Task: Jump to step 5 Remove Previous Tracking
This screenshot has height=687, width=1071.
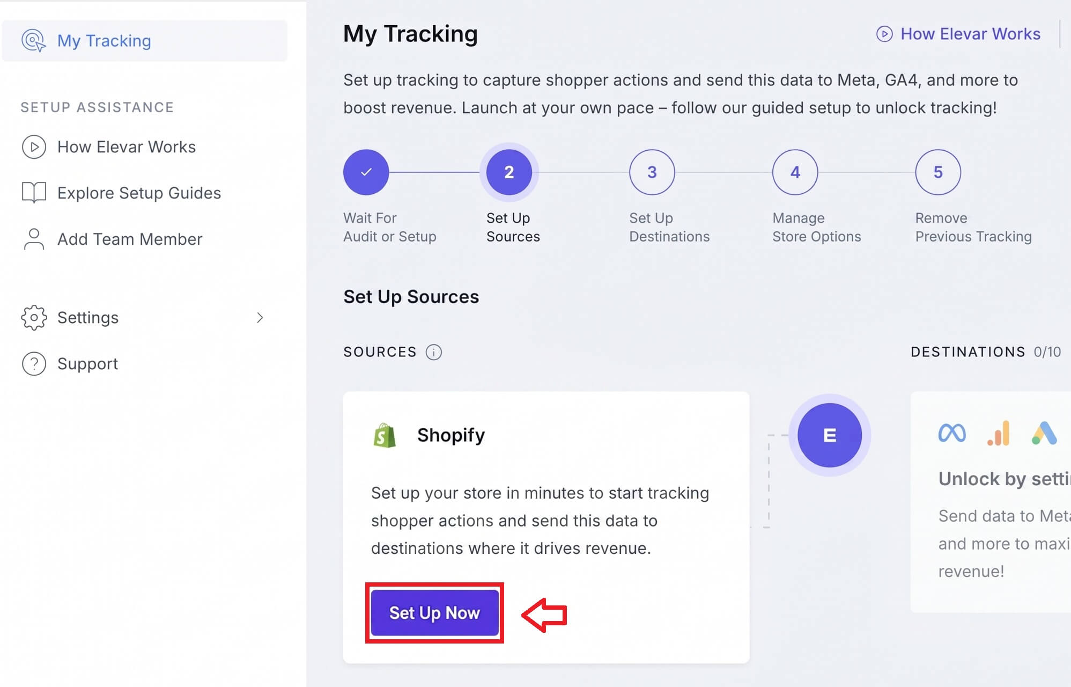Action: click(x=938, y=172)
